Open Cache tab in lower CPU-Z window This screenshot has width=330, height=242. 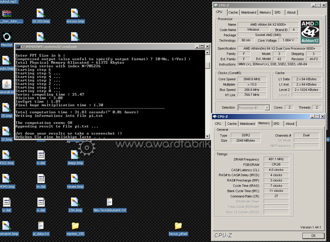(232, 124)
